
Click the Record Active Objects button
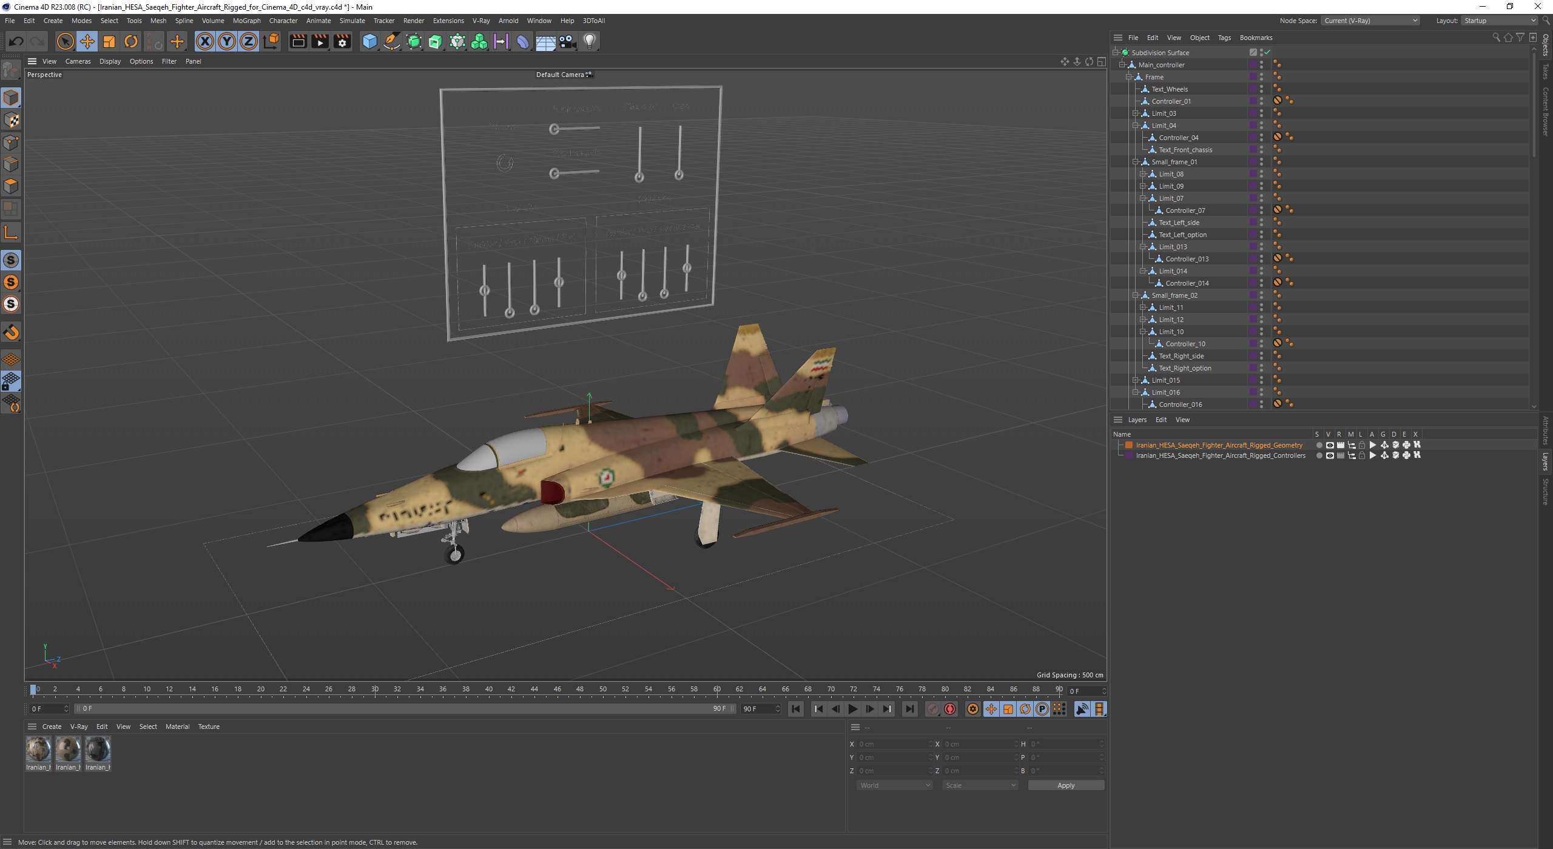(933, 709)
